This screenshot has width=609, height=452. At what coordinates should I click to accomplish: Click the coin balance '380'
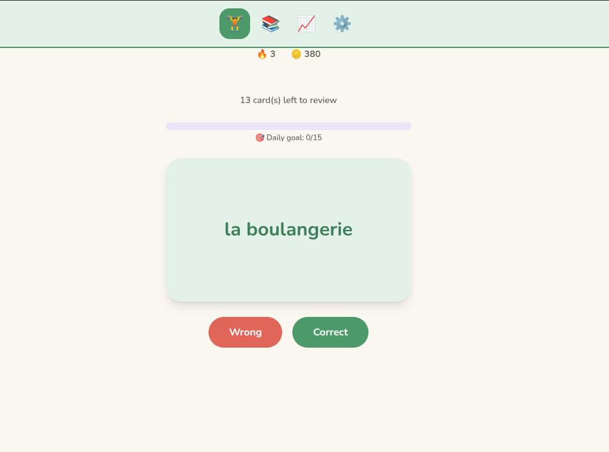pos(312,54)
